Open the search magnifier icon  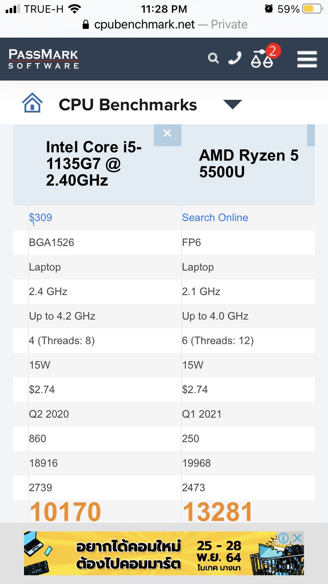(x=213, y=58)
